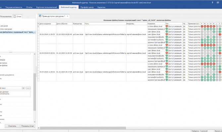Click the Путь column header

point(105,24)
